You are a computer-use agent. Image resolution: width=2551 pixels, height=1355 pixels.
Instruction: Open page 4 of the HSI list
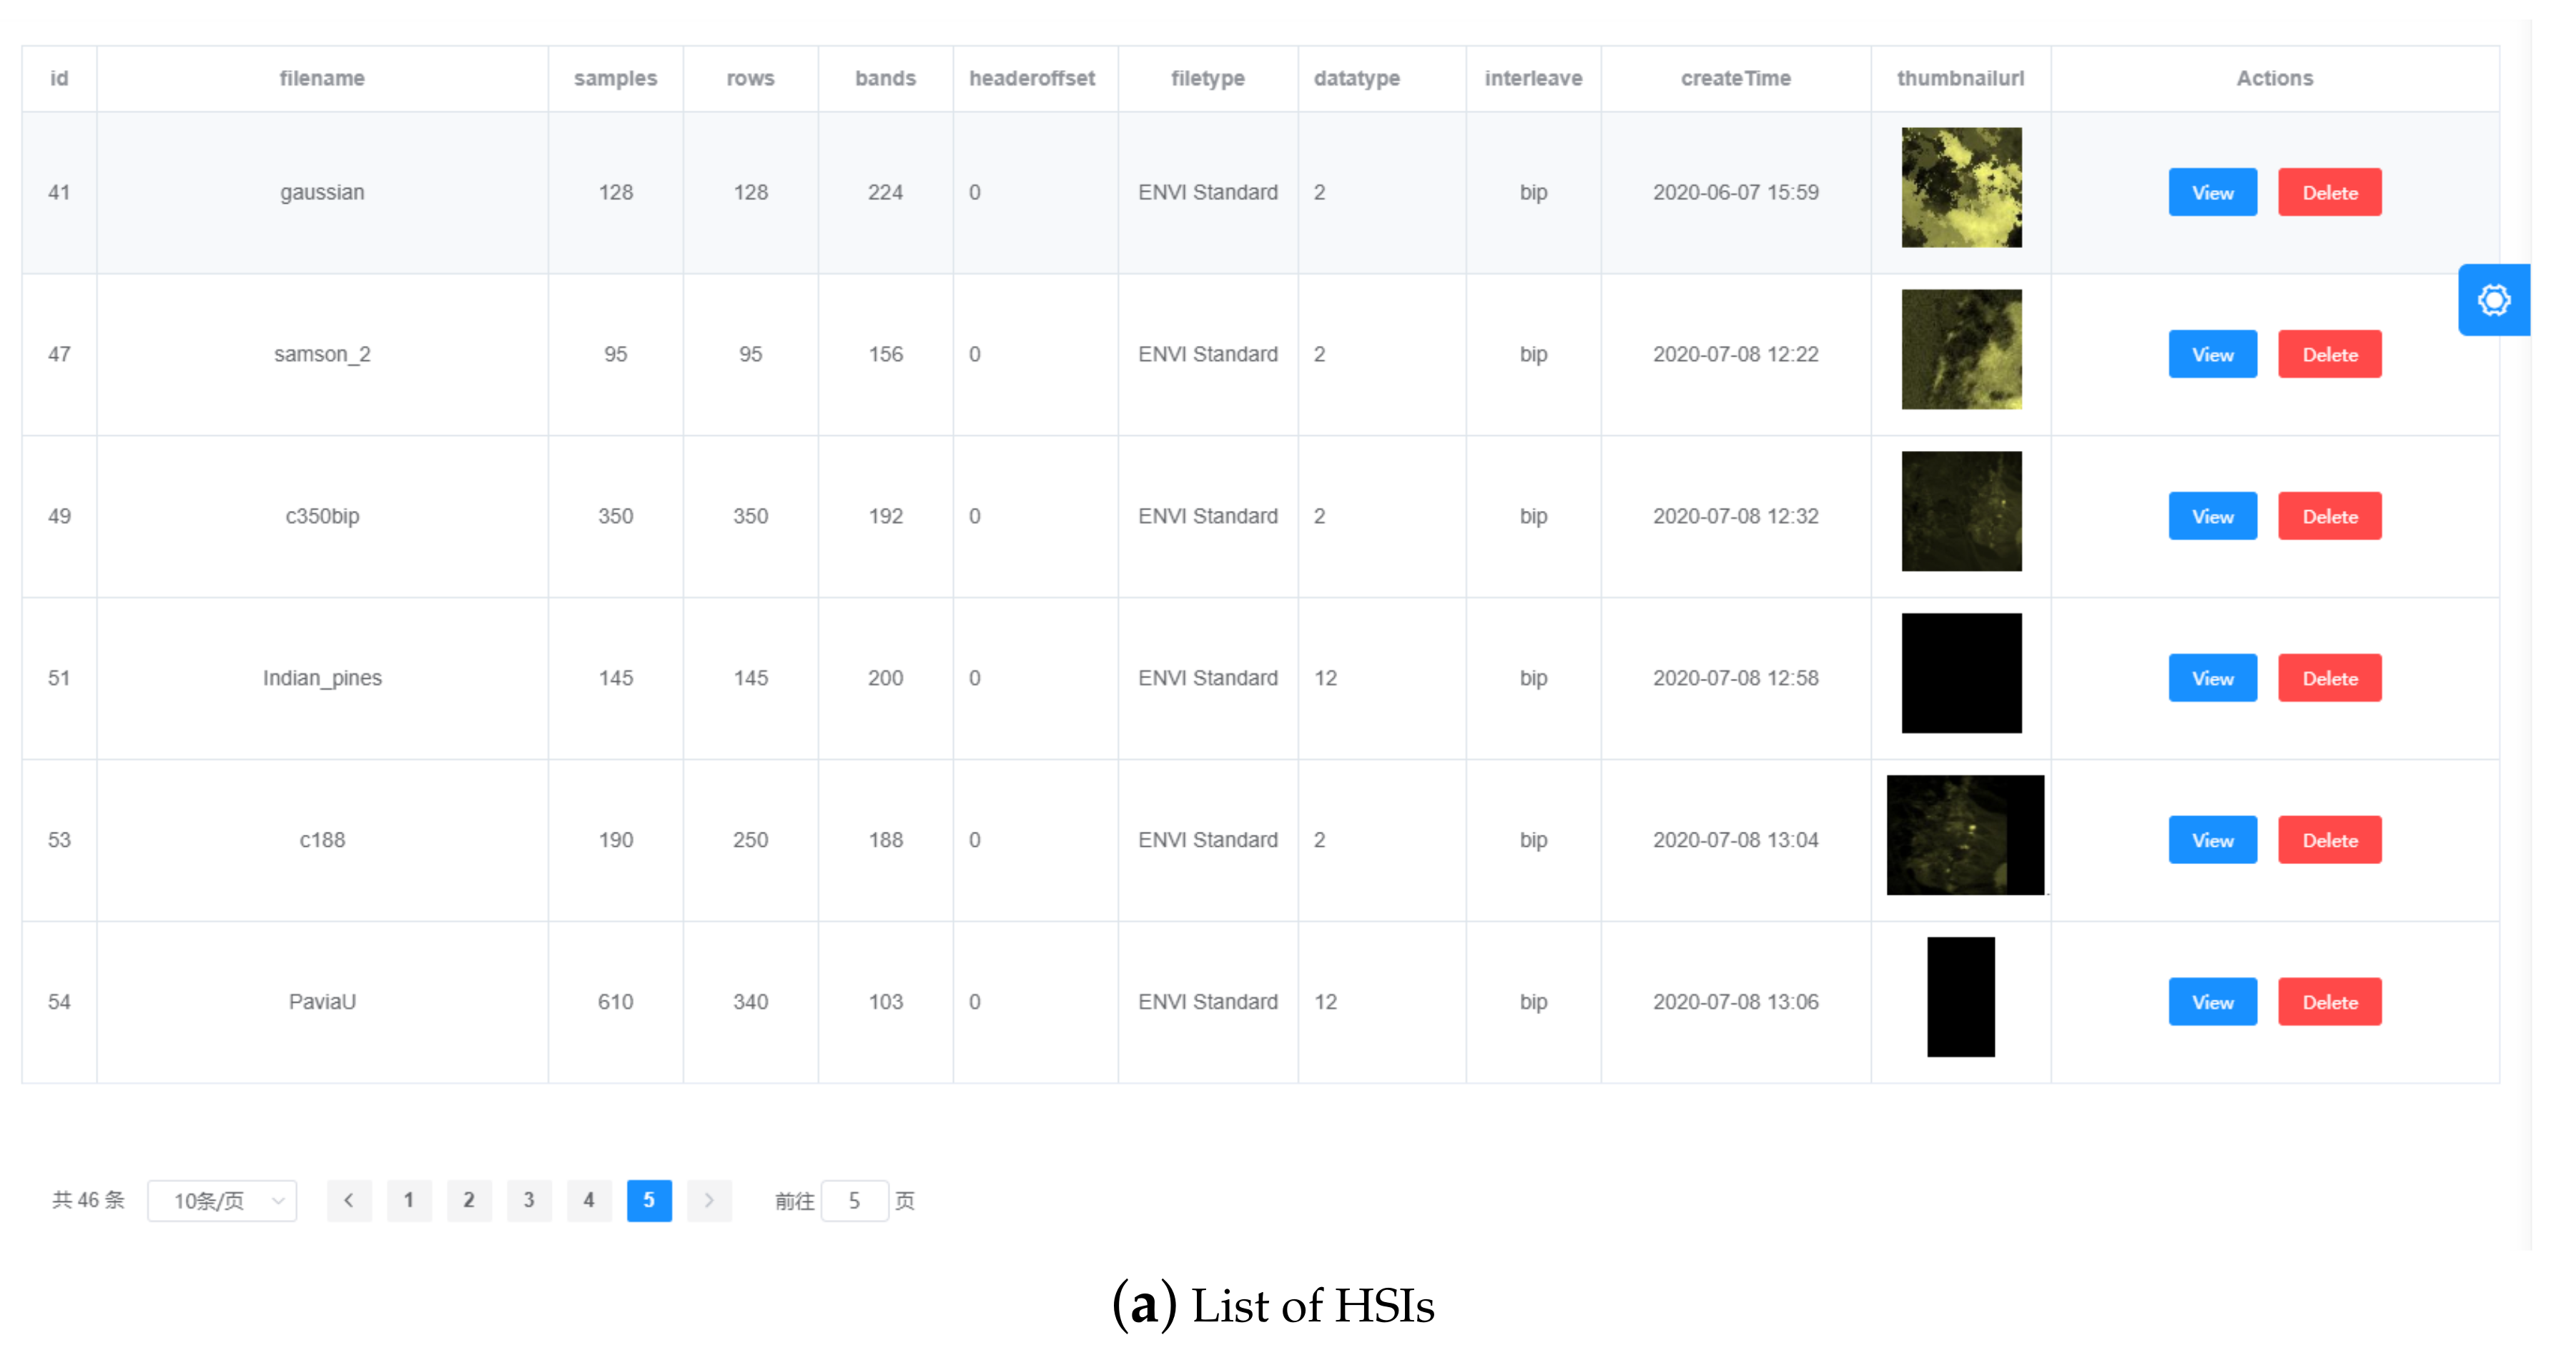(x=589, y=1201)
